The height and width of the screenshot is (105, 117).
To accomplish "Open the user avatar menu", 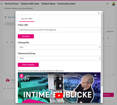I will click(x=113, y=4).
